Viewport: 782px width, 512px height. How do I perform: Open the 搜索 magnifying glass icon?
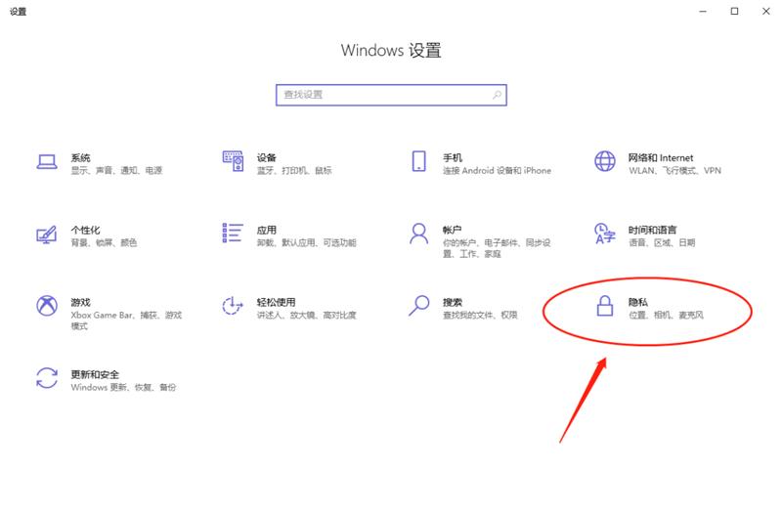point(419,306)
